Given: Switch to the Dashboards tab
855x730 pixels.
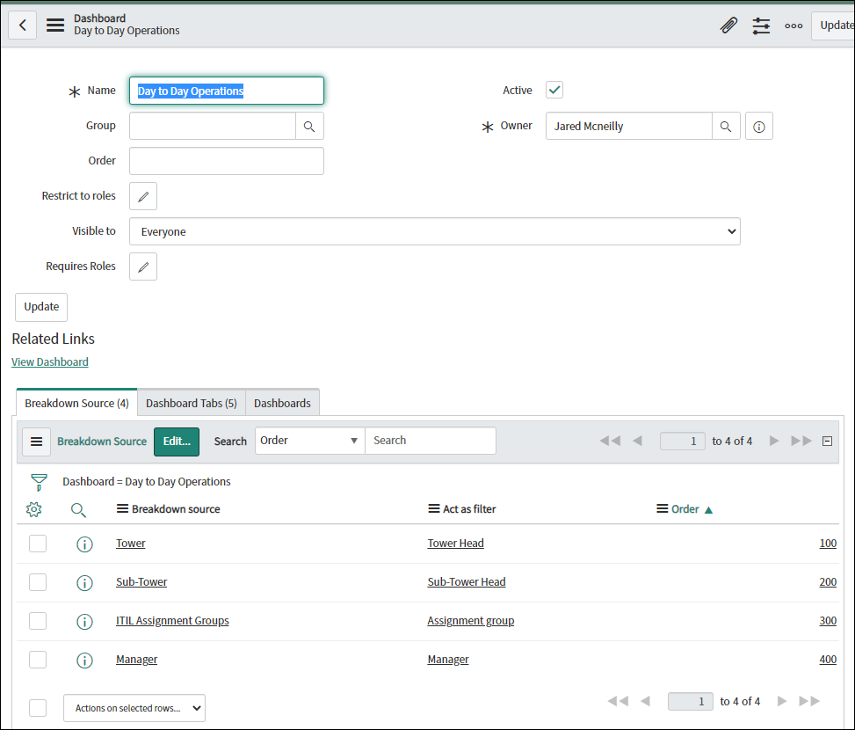Looking at the screenshot, I should click(x=282, y=403).
